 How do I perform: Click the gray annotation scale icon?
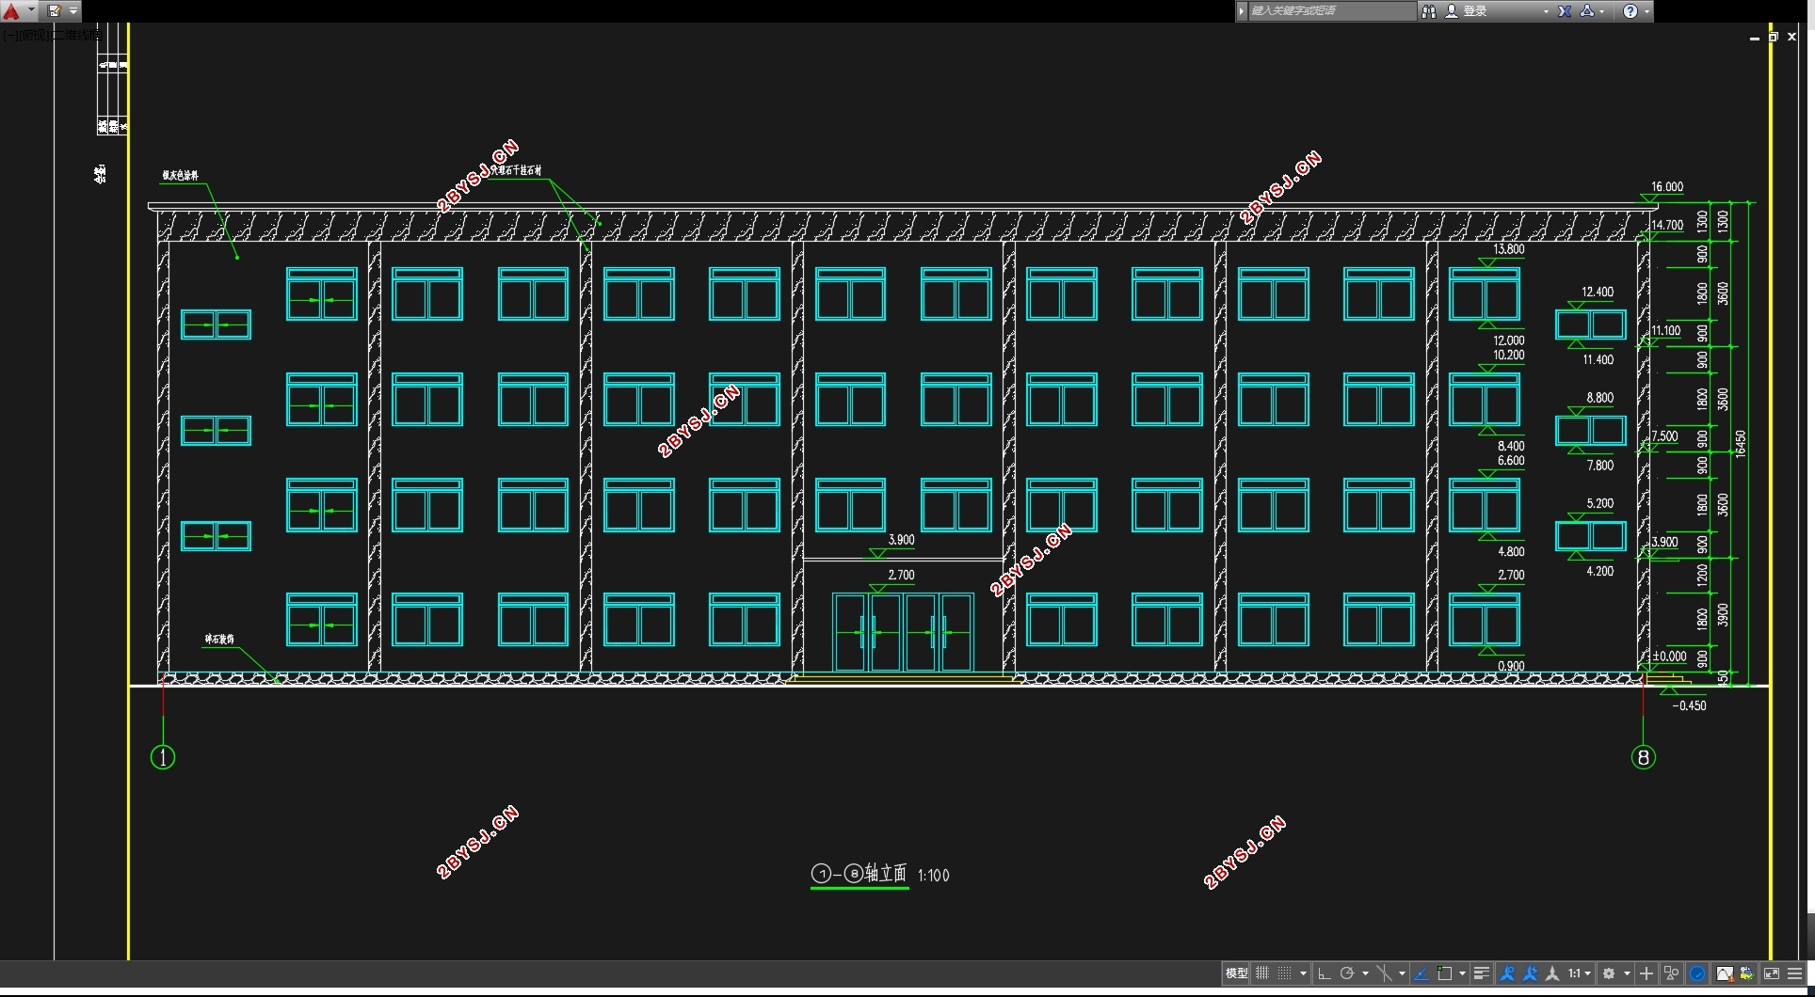(x=1552, y=973)
